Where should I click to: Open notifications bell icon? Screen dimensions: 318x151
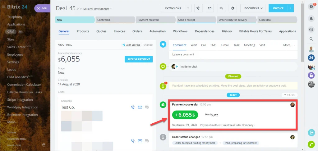(x=311, y=19)
